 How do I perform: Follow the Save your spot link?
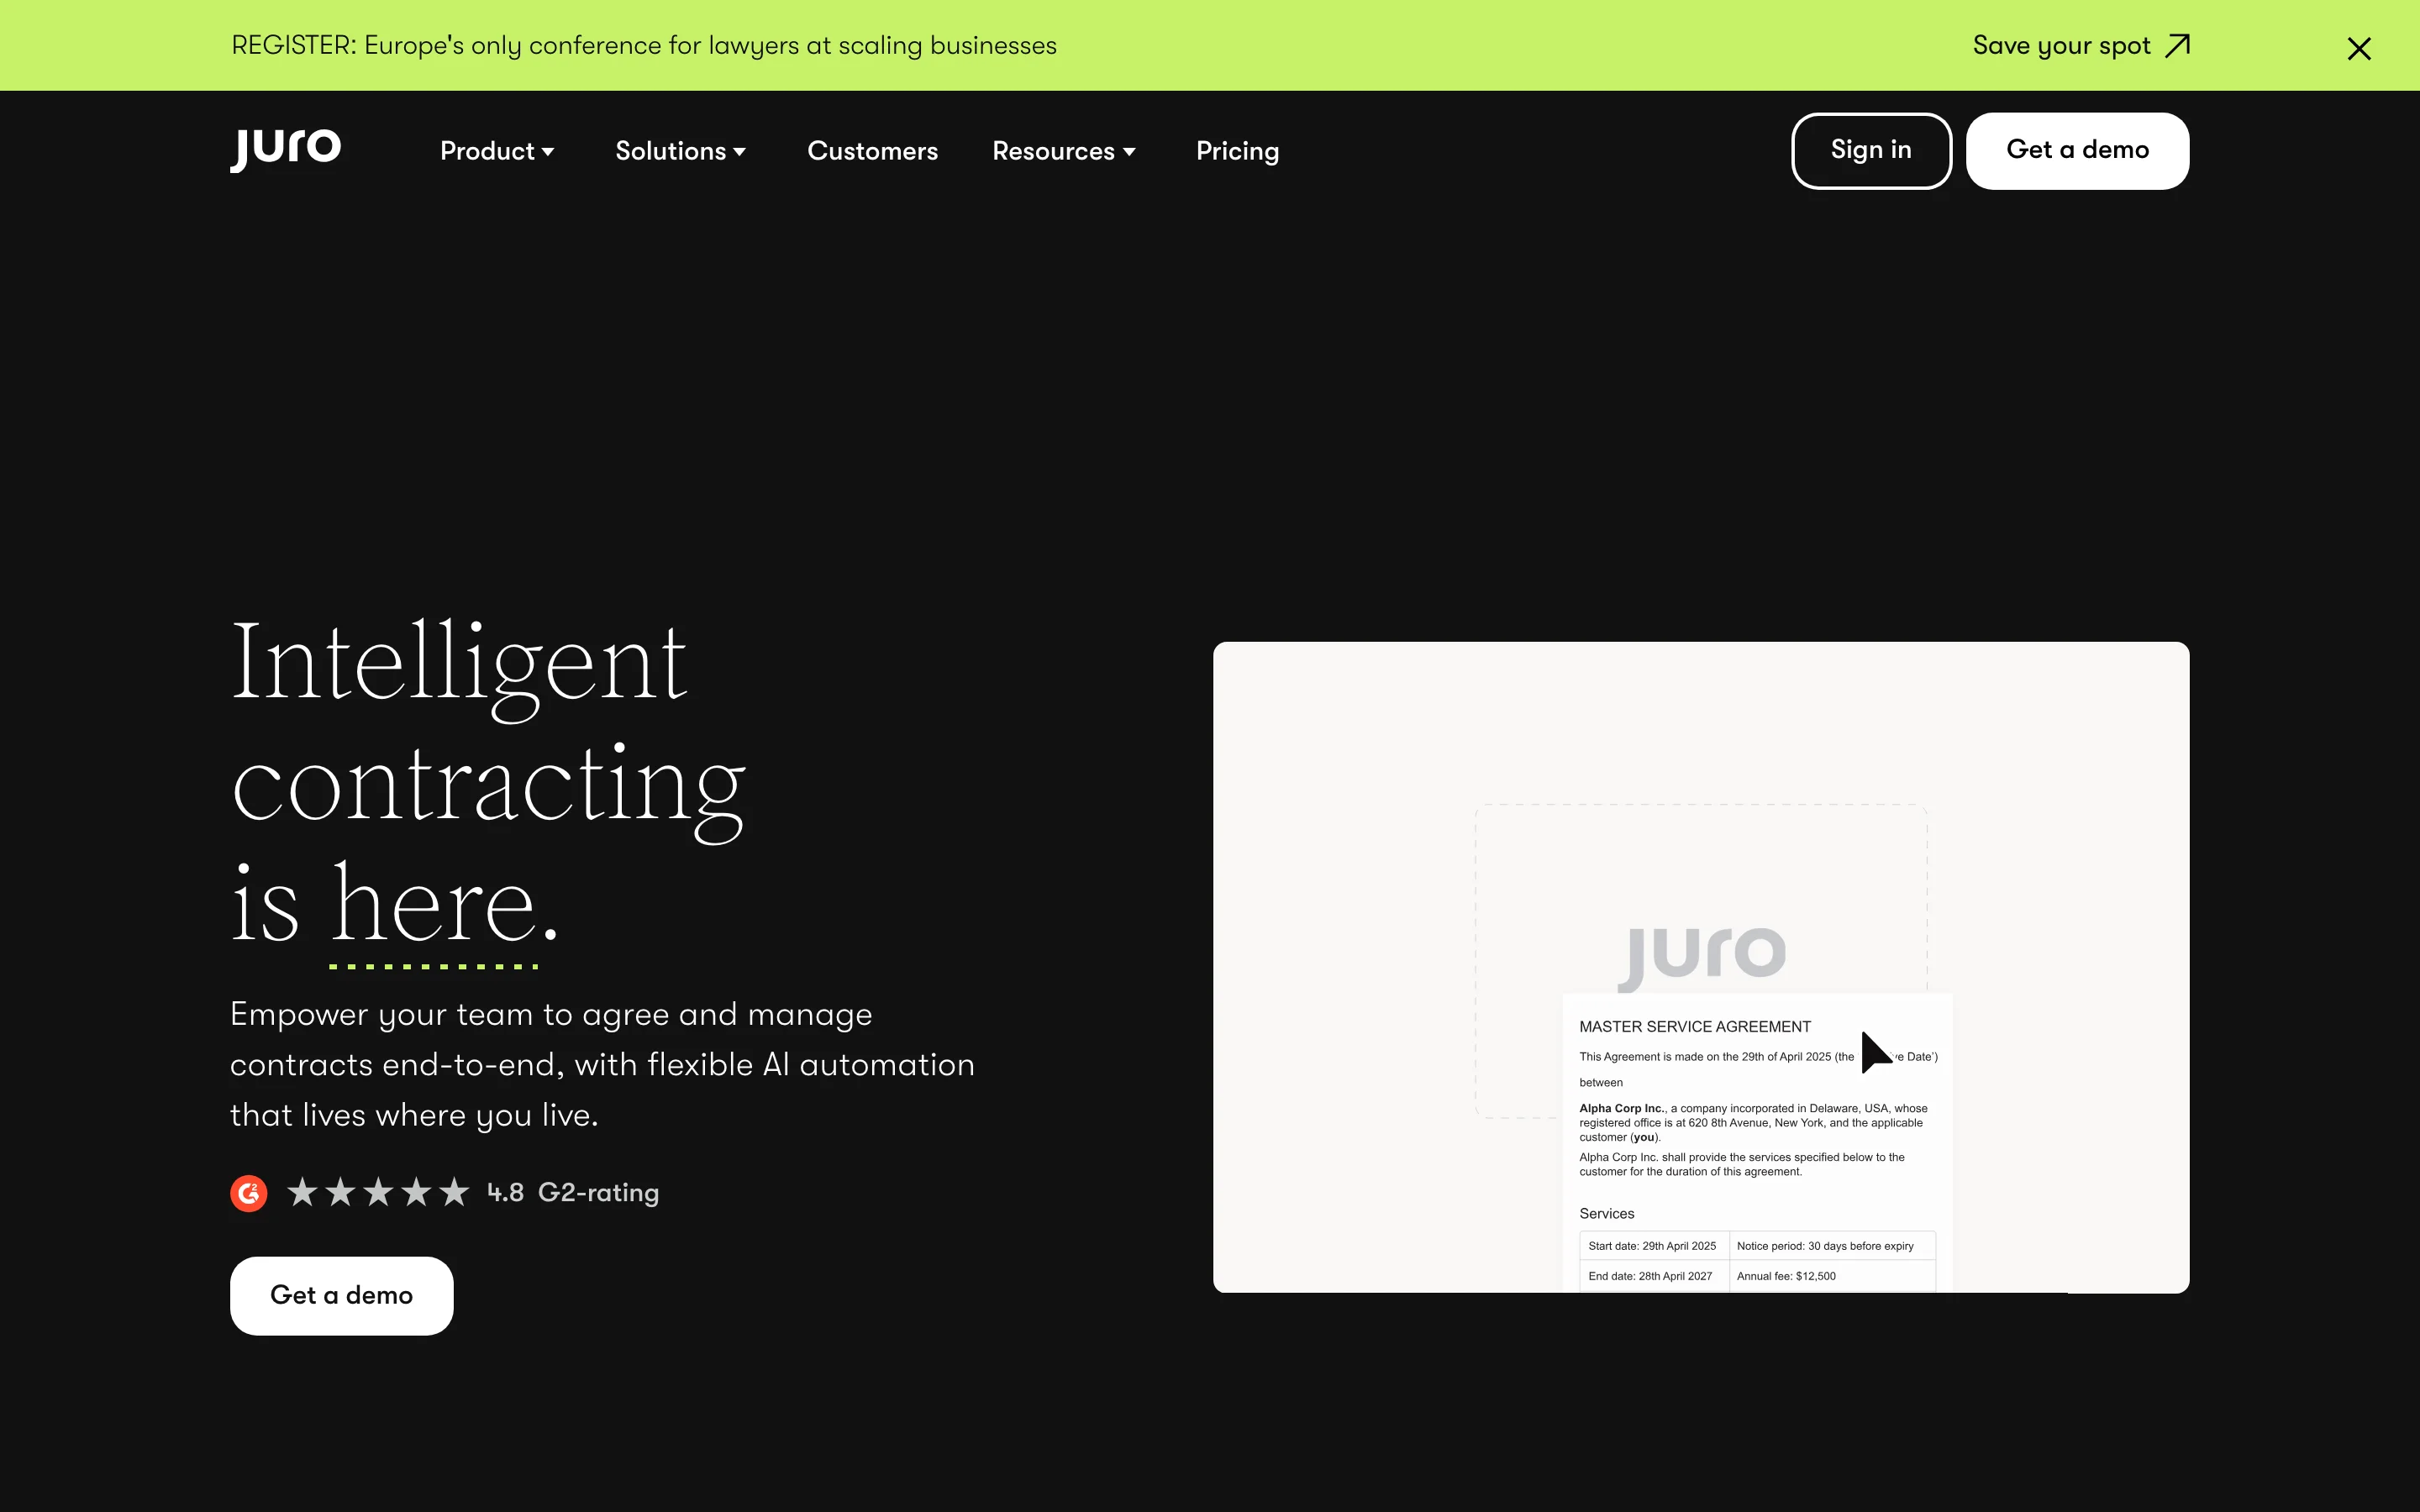(x=2061, y=45)
